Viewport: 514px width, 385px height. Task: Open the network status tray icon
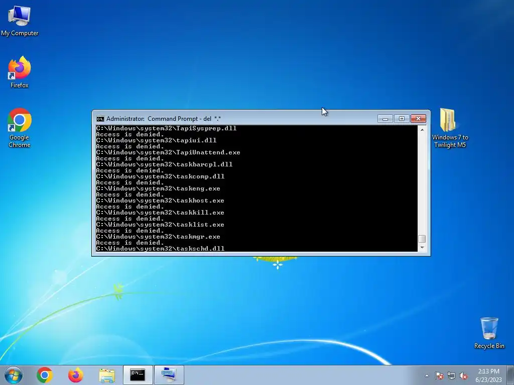(x=451, y=375)
